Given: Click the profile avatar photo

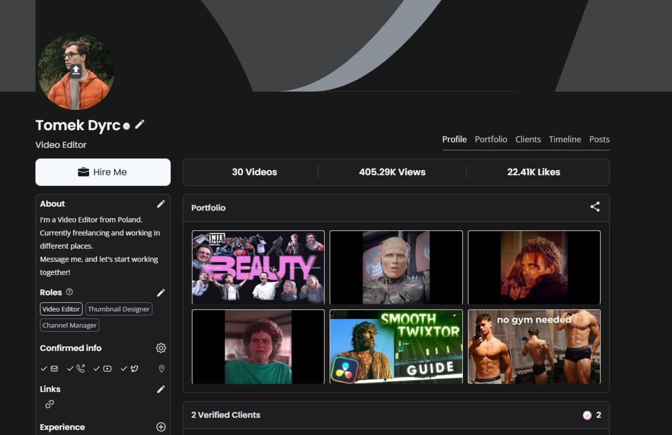Looking at the screenshot, I should [76, 72].
